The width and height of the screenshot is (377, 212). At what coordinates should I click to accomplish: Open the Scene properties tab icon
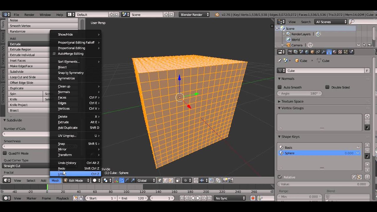(x=301, y=52)
